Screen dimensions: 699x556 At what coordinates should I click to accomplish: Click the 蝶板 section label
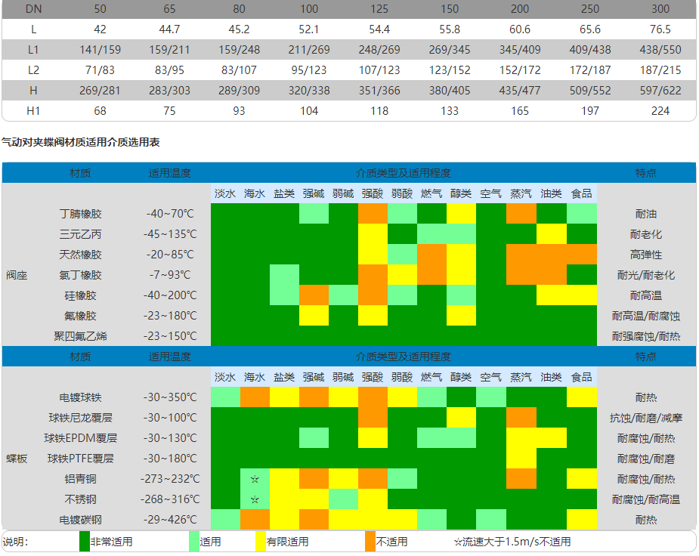[x=17, y=459]
